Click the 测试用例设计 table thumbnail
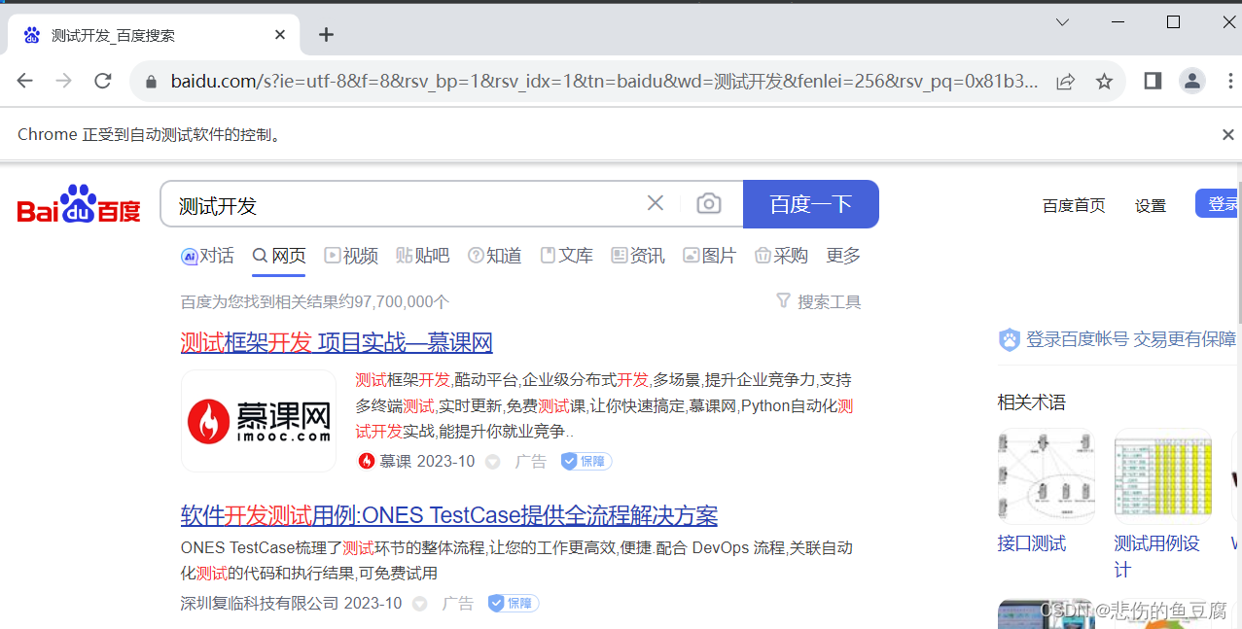The image size is (1242, 629). pos(1163,476)
